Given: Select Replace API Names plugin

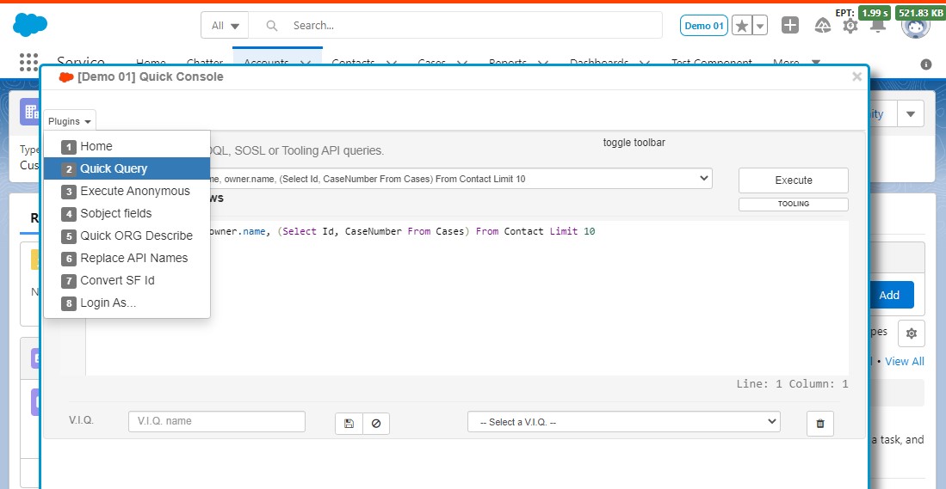Looking at the screenshot, I should [127, 258].
